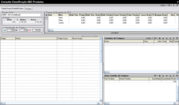Click the up arrow of product grid vertical scrollbar
The height and width of the screenshot is (105, 179).
(101, 38)
